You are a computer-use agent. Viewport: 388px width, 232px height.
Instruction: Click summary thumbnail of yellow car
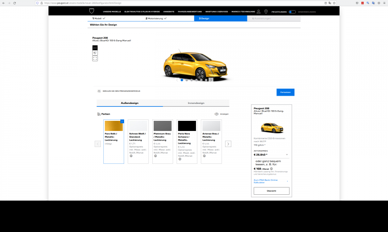272,128
